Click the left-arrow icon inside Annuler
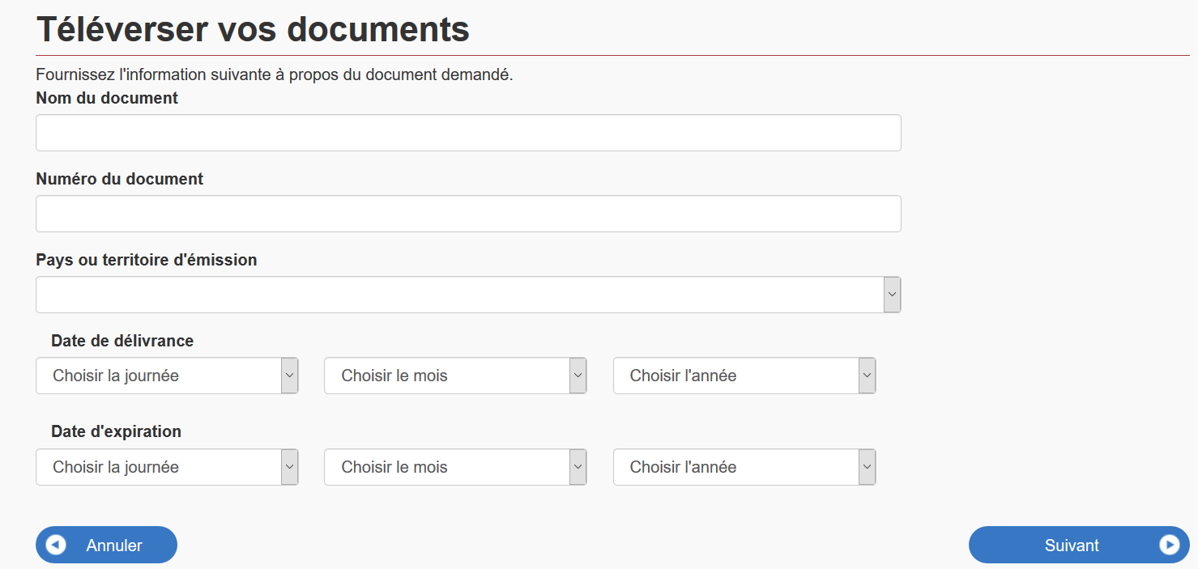Image resolution: width=1198 pixels, height=569 pixels. tap(56, 545)
